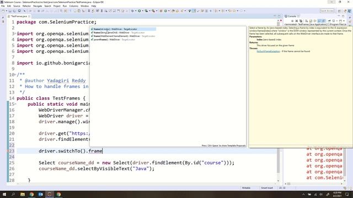The width and height of the screenshot is (353, 198).
Task: Open the NoSuchFrameException link in Javadoc popup
Action: 268,51
